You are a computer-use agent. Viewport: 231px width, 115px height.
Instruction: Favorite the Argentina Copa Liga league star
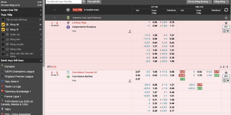226,18
